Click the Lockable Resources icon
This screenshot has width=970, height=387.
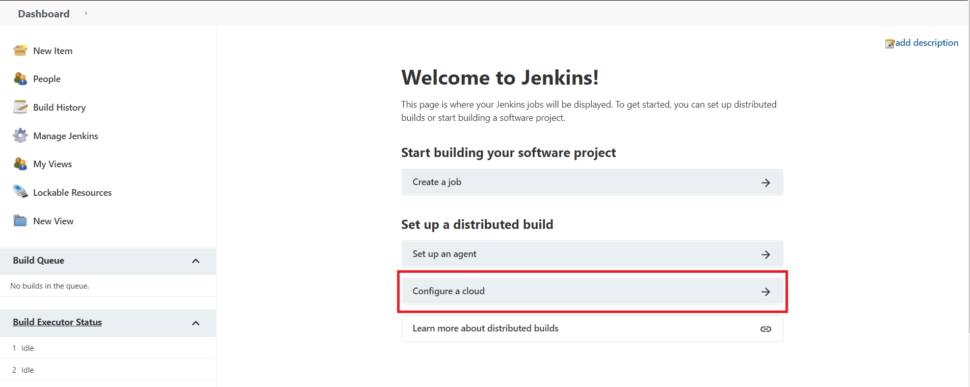[20, 192]
